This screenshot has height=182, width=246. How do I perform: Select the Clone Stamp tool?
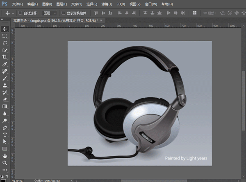pos(5,85)
